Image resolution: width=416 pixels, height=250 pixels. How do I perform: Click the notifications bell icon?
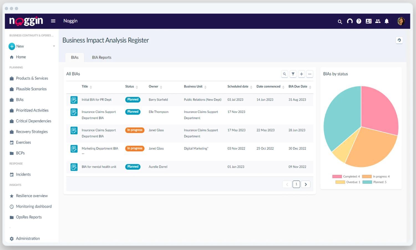[387, 21]
